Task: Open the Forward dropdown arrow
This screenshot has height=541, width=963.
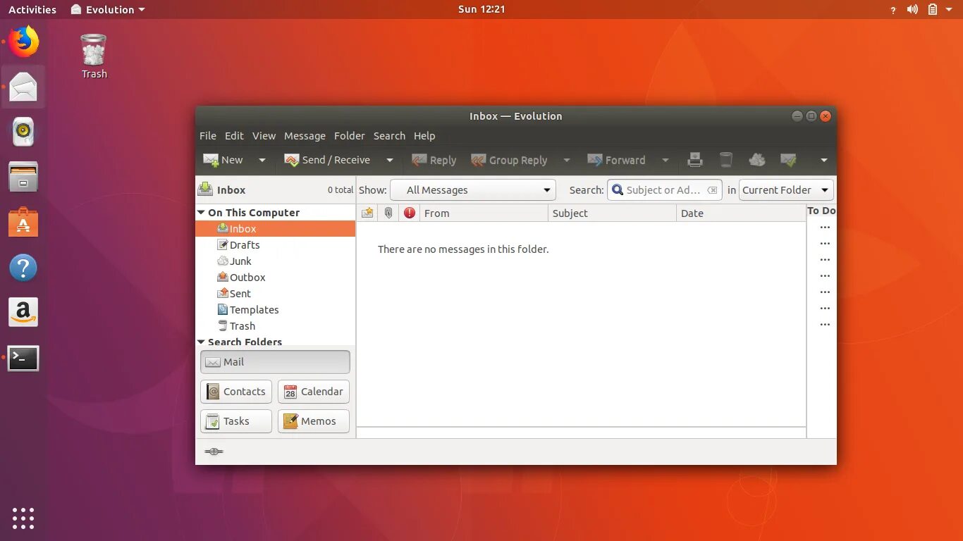Action: (x=665, y=161)
